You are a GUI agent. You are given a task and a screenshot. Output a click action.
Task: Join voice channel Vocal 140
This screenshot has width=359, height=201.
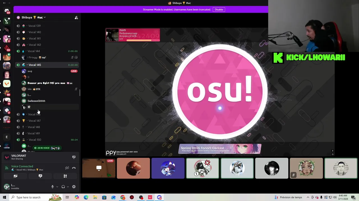click(x=47, y=32)
